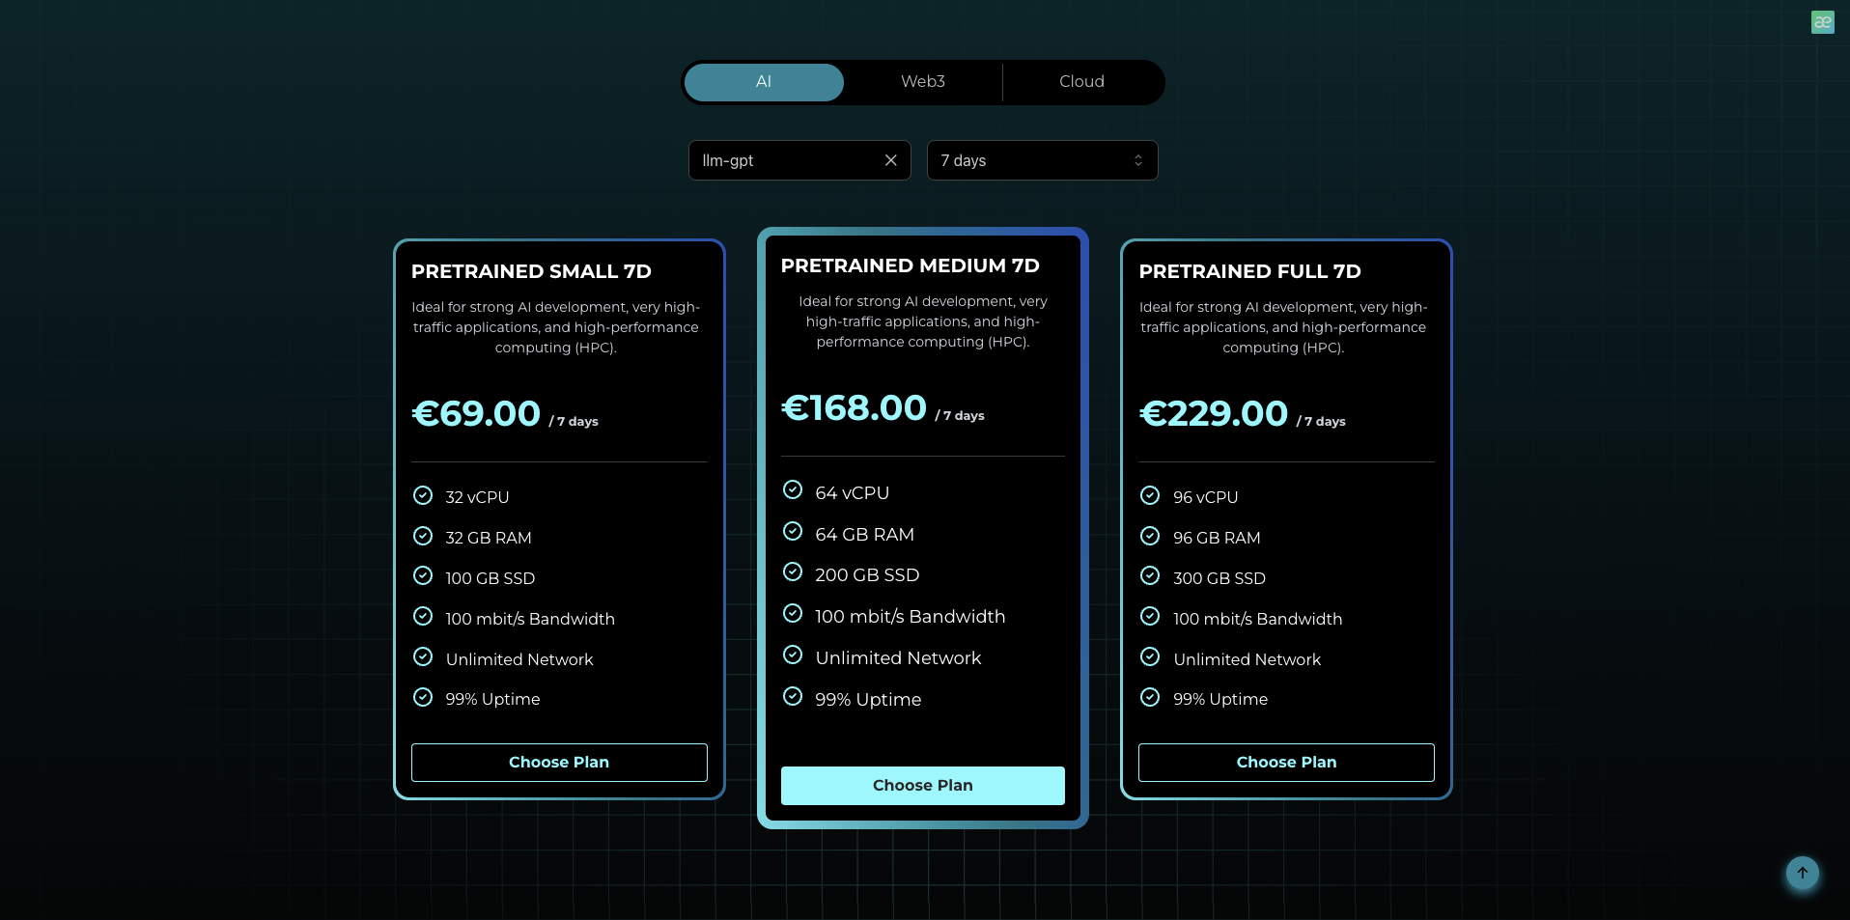Switch to the Web3 tab
Screen dimensions: 1850x920
tap(922, 82)
